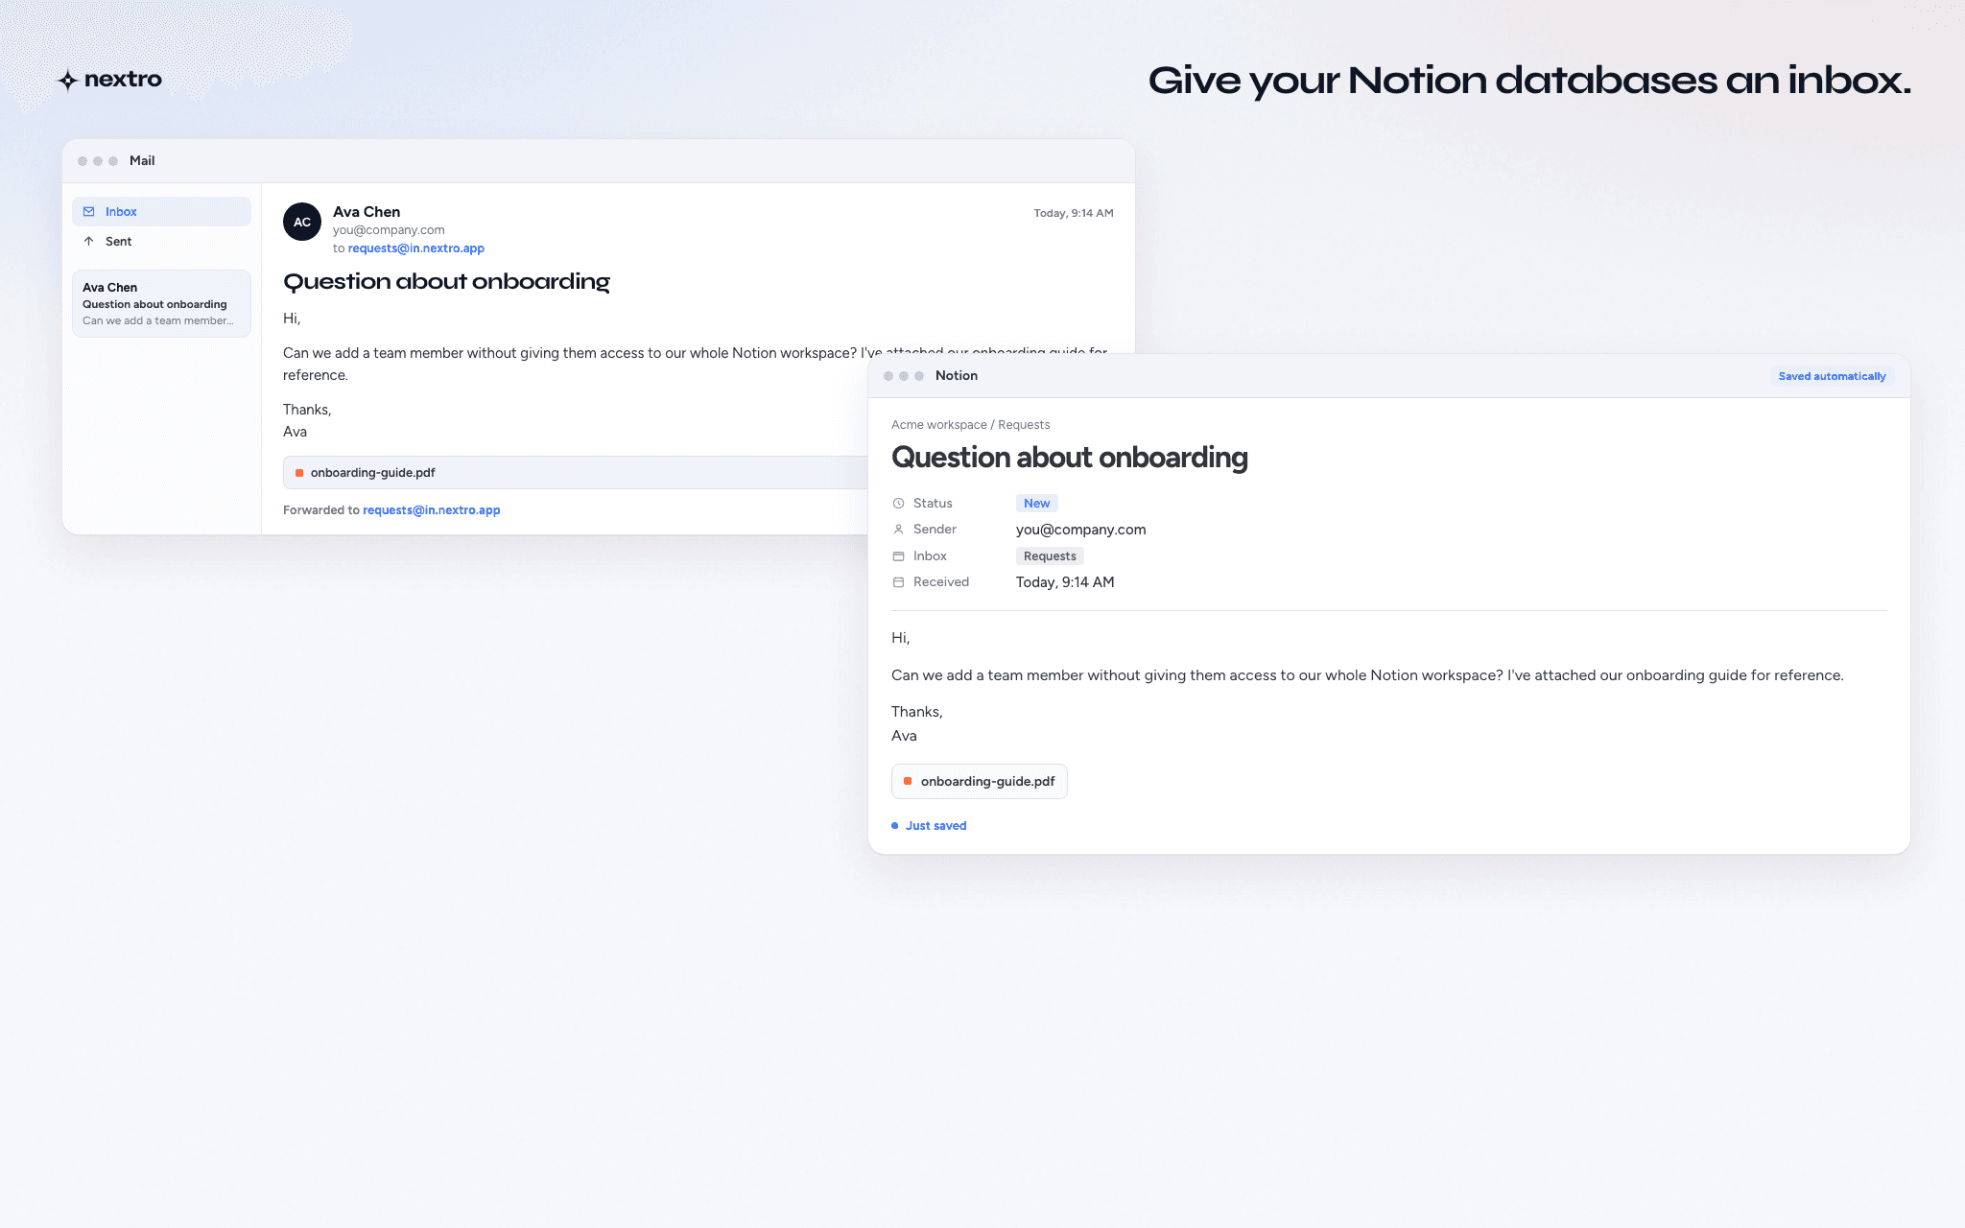Click the AC avatar circle in Mail
The width and height of the screenshot is (1965, 1228).
click(x=302, y=222)
